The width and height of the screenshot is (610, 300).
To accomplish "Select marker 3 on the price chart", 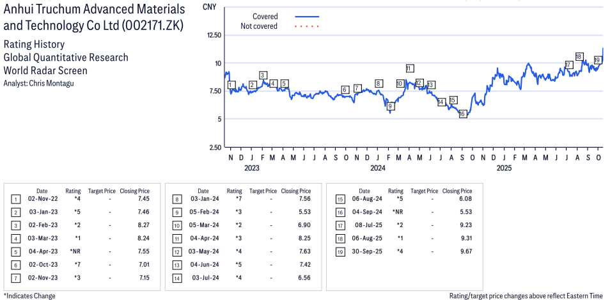I will click(x=263, y=75).
